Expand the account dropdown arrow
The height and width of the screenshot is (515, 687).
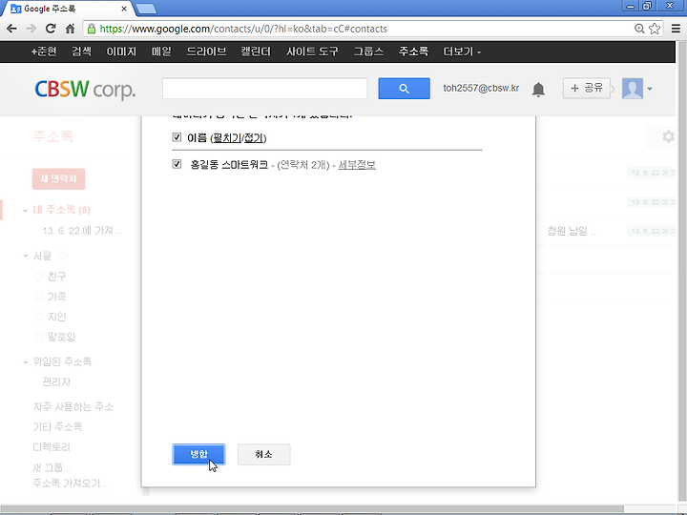click(650, 89)
